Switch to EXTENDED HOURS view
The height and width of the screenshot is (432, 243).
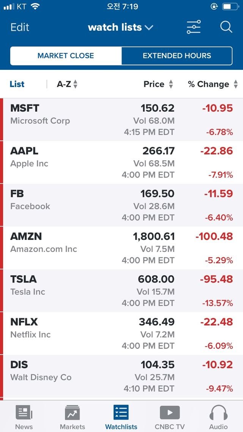[x=177, y=56]
